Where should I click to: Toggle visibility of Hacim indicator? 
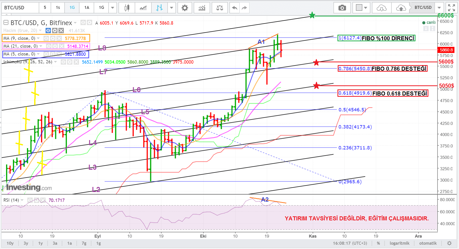48,30
